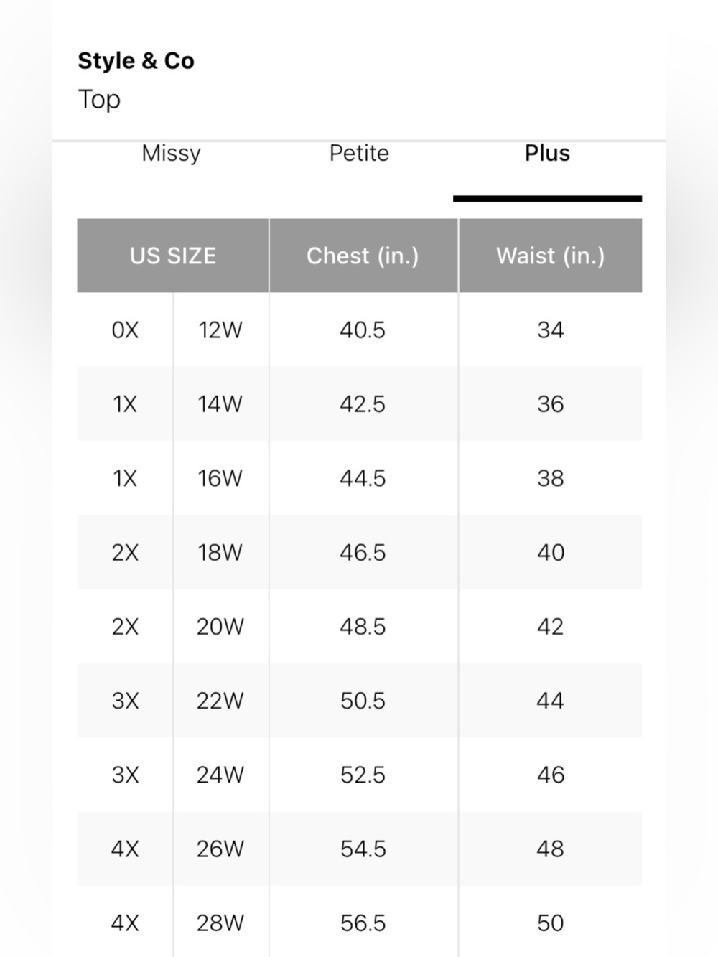Click the Top category label

(99, 99)
